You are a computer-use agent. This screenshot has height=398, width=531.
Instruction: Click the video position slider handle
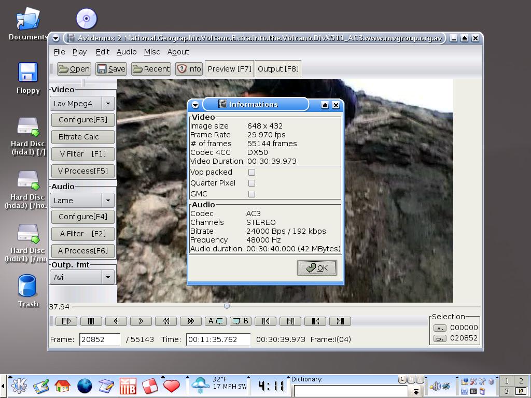[x=227, y=306]
